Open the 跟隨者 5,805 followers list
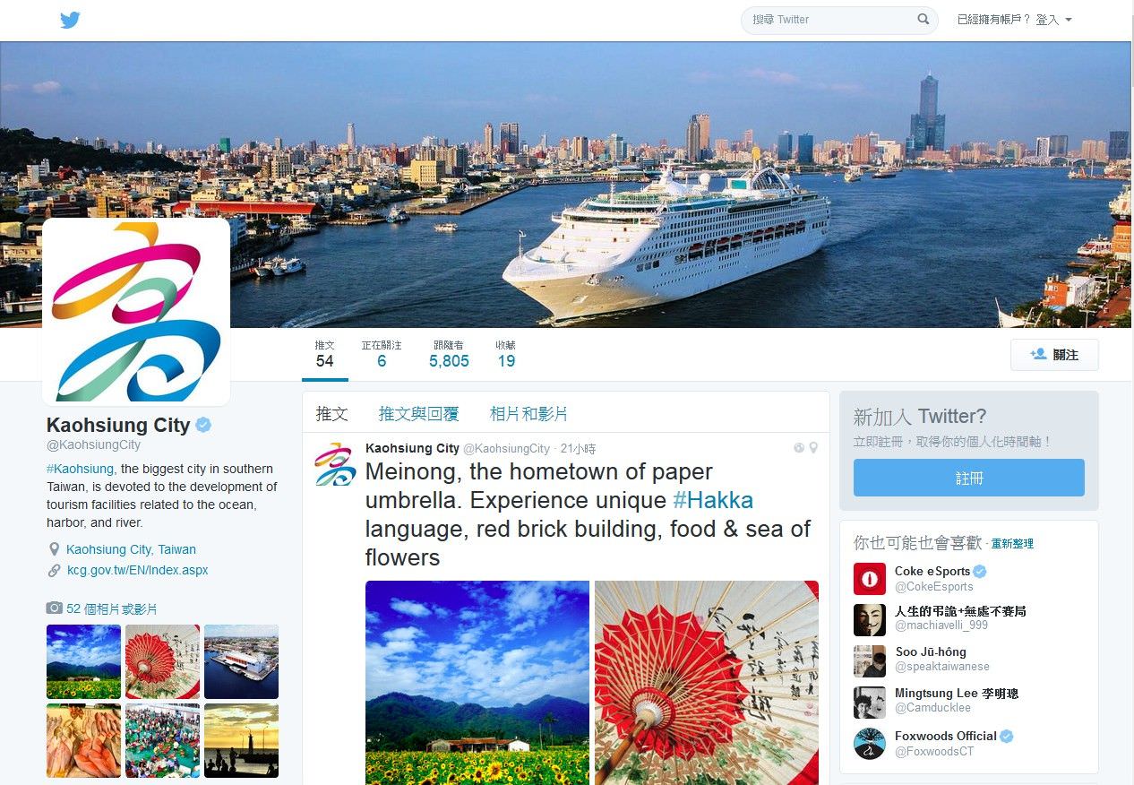 pos(449,355)
